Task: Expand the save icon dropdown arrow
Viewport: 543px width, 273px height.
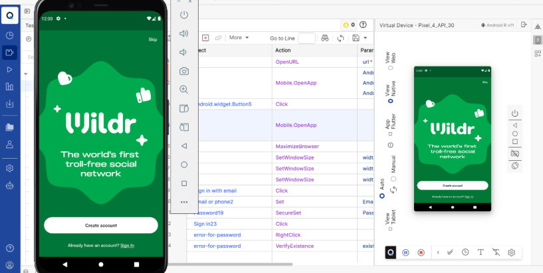Action: [366, 38]
